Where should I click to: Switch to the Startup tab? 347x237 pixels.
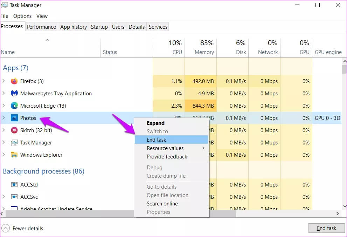coord(99,27)
